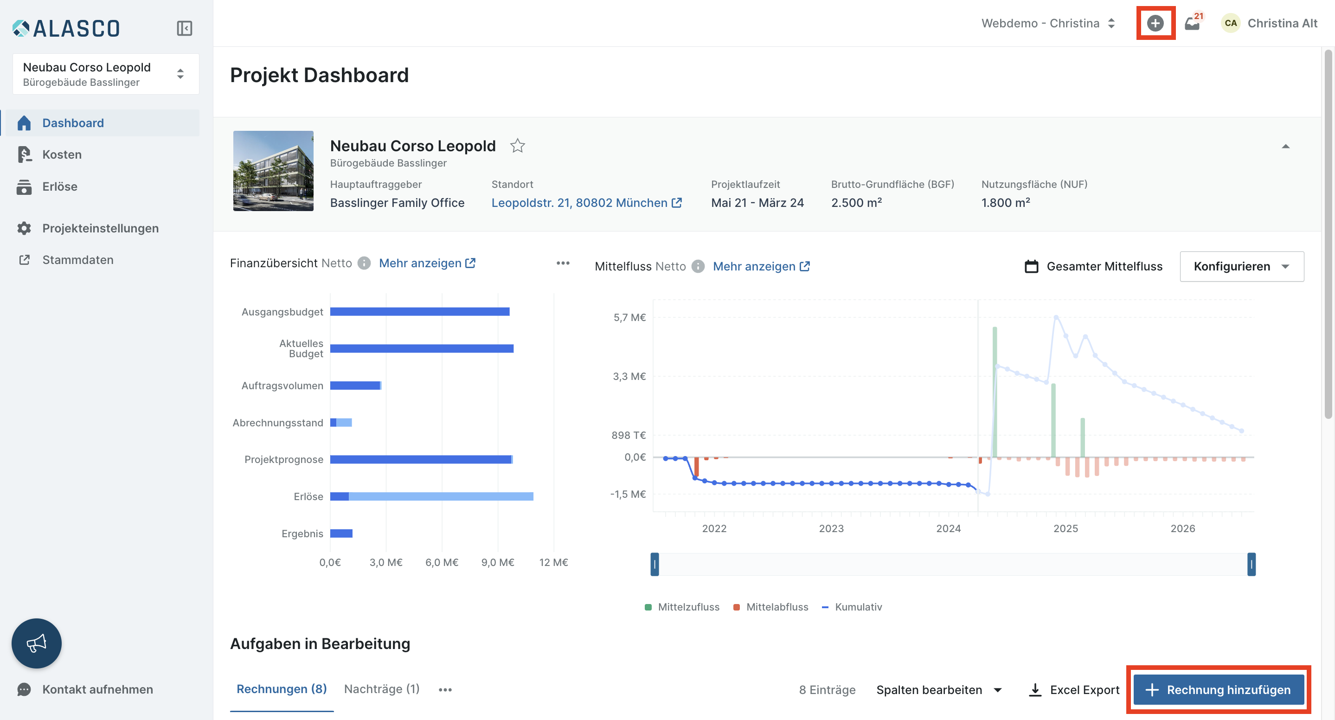Image resolution: width=1335 pixels, height=720 pixels.
Task: Select the Rechnungen (8) tab
Action: tap(282, 689)
